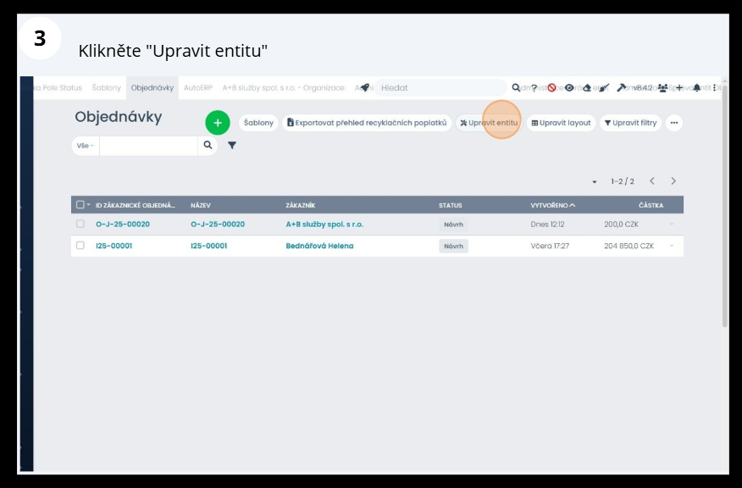Click the Návrh status badge of order I25-00001

pyautogui.click(x=453, y=247)
